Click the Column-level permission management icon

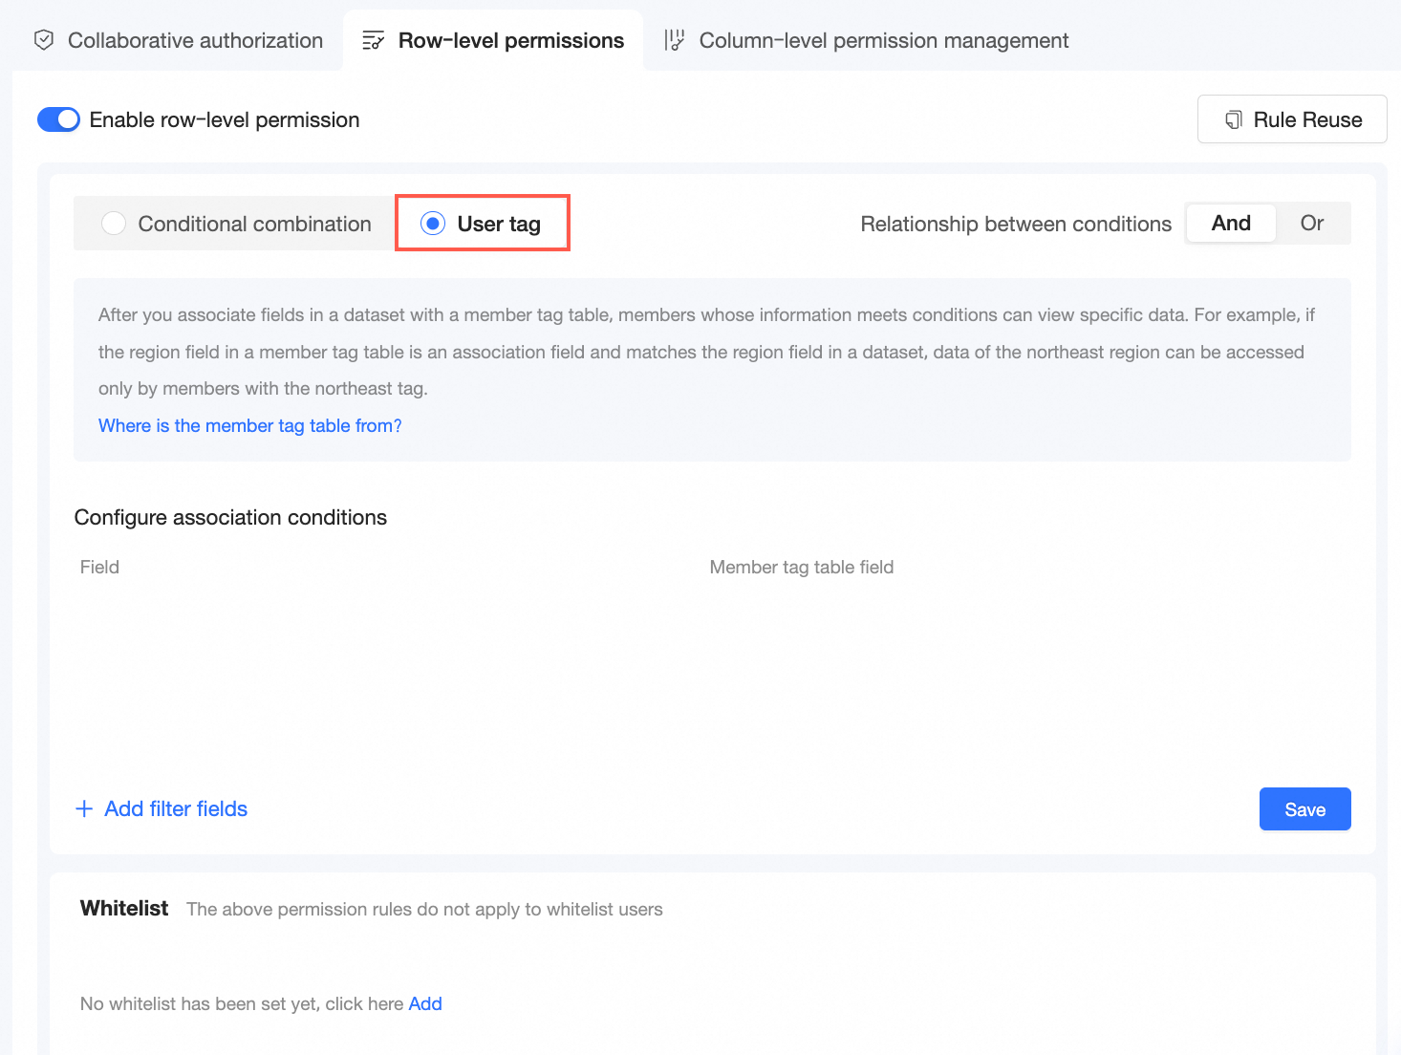[675, 40]
